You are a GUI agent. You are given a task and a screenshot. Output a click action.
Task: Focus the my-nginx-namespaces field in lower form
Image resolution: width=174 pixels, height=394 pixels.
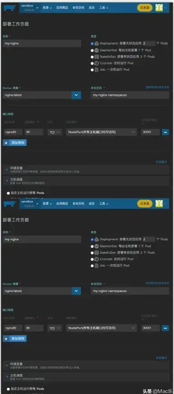130,291
